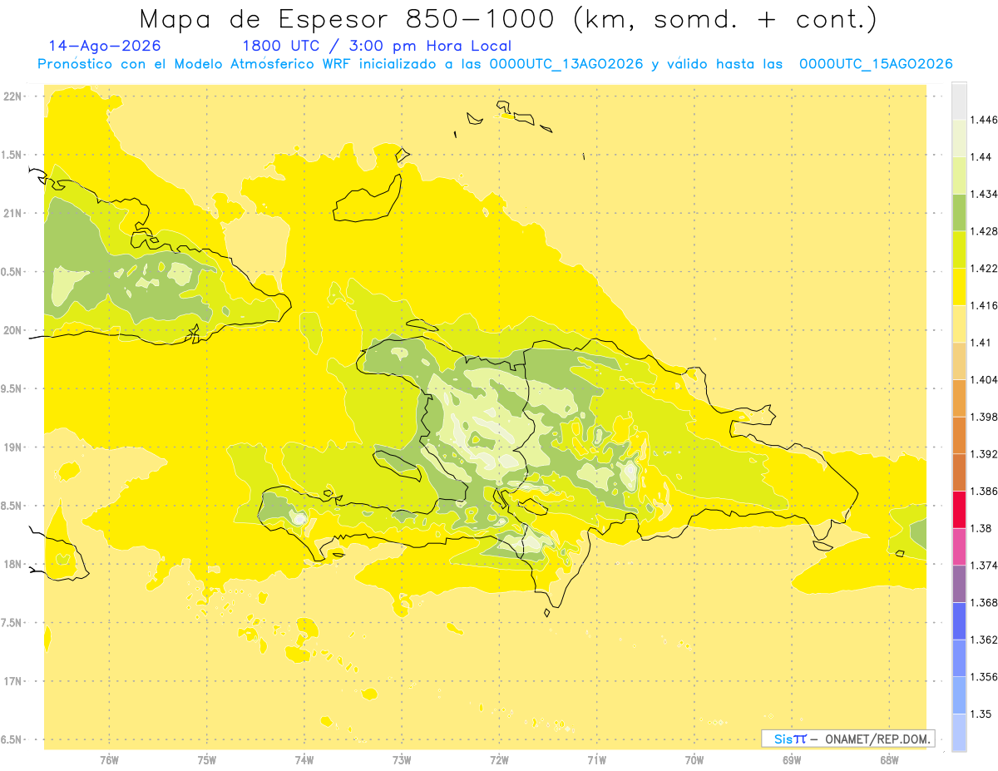The width and height of the screenshot is (998, 771).
Task: Click the legend value '1.422'
Action: tap(983, 268)
